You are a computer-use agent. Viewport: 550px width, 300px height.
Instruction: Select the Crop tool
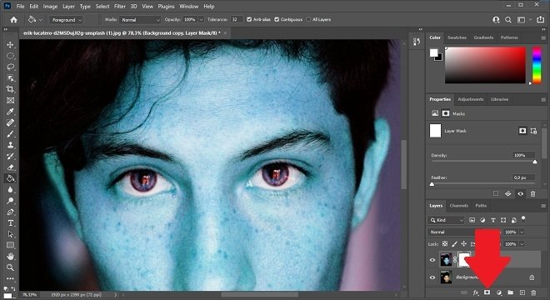coord(10,89)
